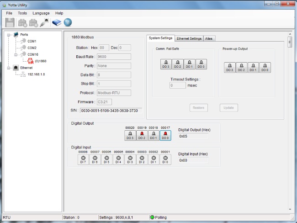
Task: Toggle Comm. Fail Safe DO 1
Action: click(189, 64)
